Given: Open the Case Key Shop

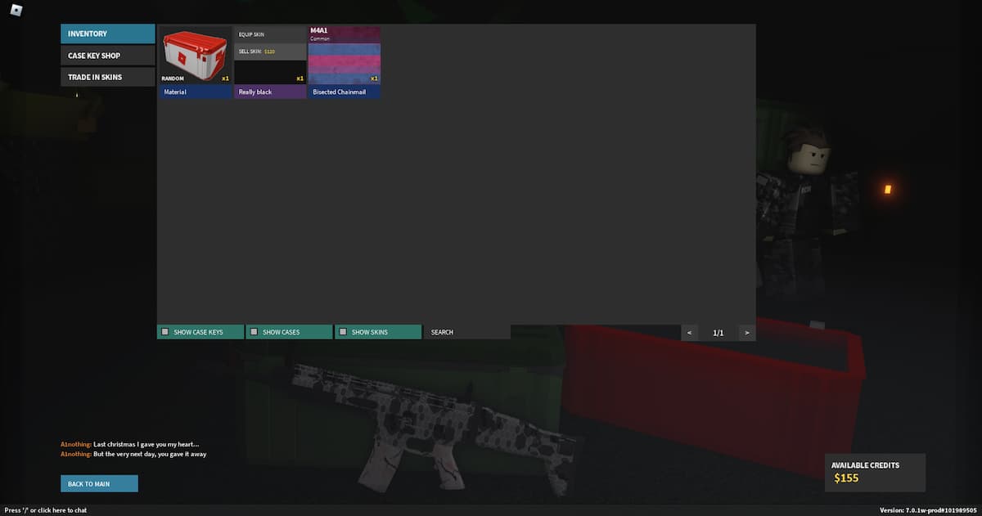Looking at the screenshot, I should [107, 55].
